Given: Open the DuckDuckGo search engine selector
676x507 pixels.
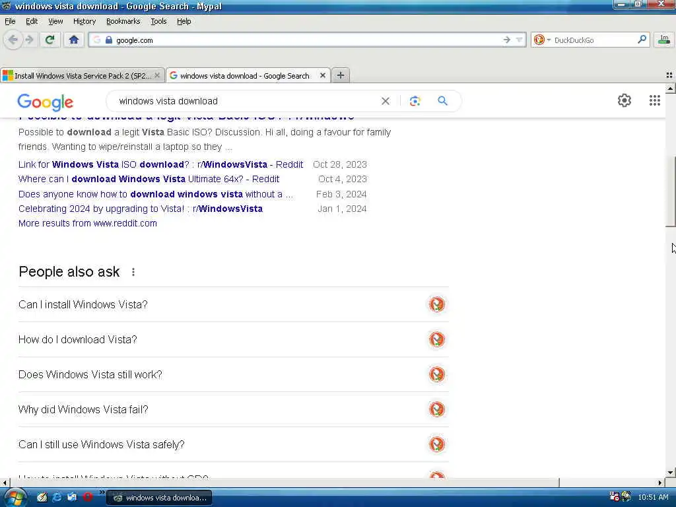Looking at the screenshot, I should [x=541, y=40].
